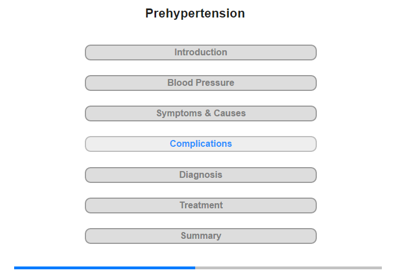396x271 pixels.
Task: Choose Blood Pressure from the module menu
Action: tap(201, 83)
